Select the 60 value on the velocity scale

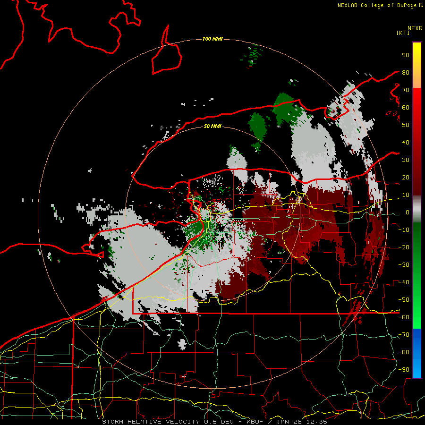(406, 108)
